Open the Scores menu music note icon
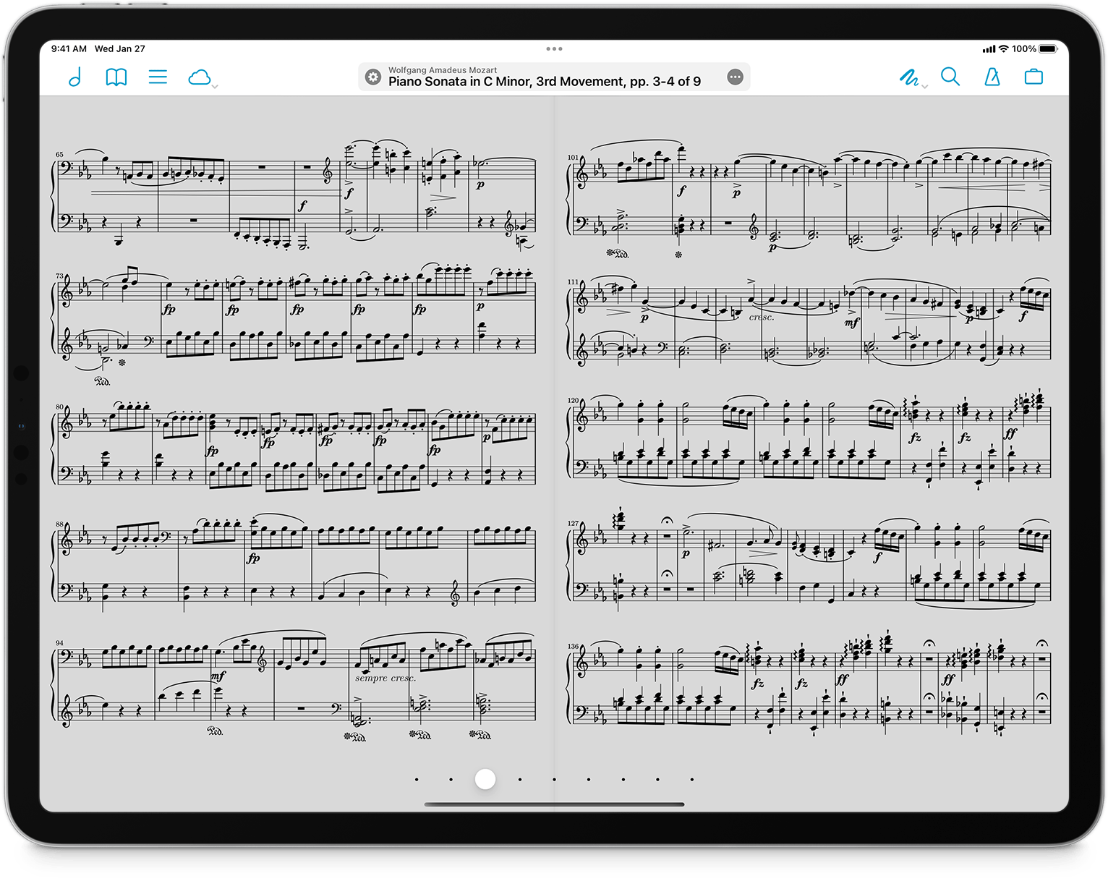The image size is (1108, 889). click(75, 77)
